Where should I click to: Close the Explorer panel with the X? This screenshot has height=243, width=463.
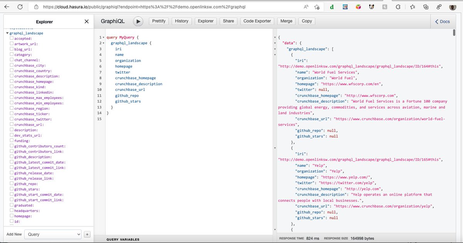[x=86, y=22]
